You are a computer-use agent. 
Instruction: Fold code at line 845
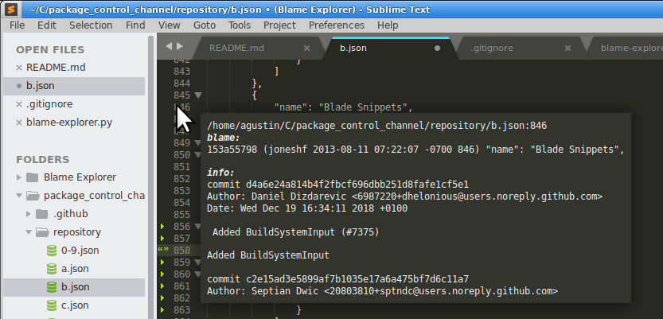click(x=198, y=95)
